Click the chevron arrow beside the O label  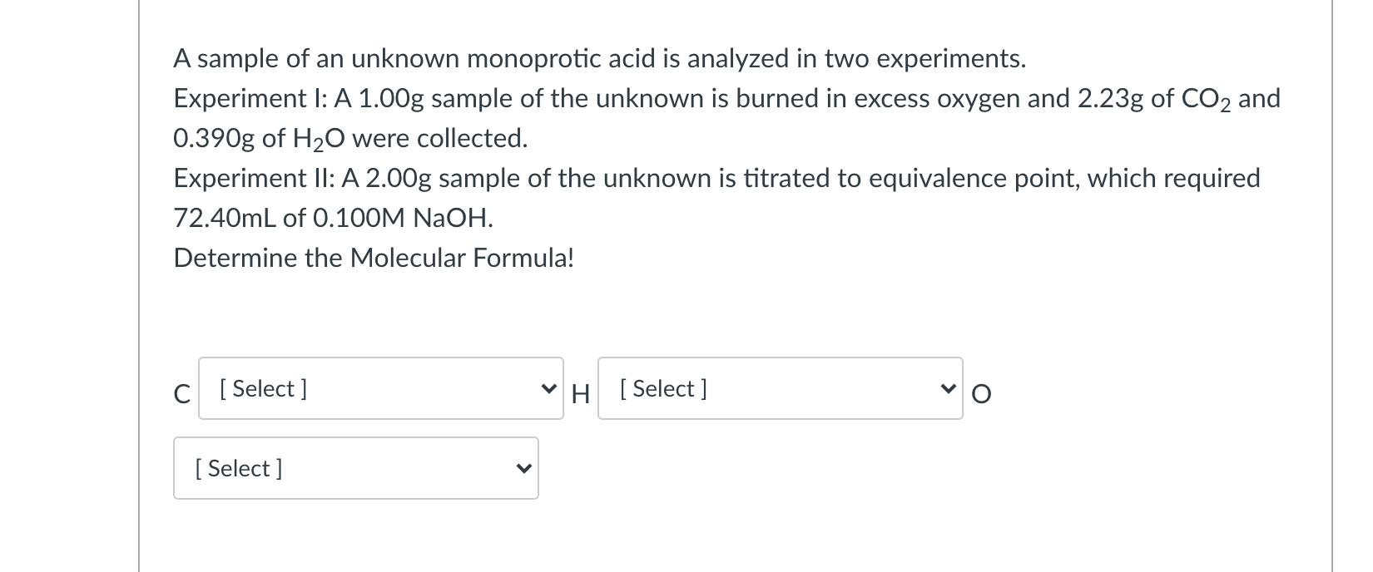[x=947, y=388]
